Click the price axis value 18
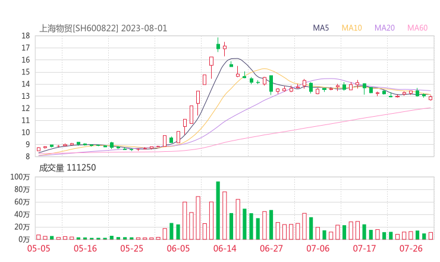 (26, 36)
